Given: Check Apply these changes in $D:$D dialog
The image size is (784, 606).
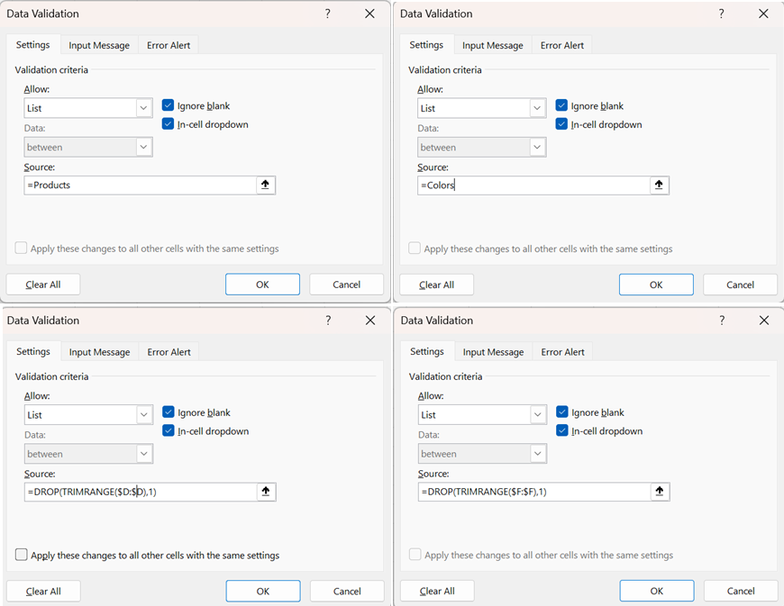Looking at the screenshot, I should 21,555.
